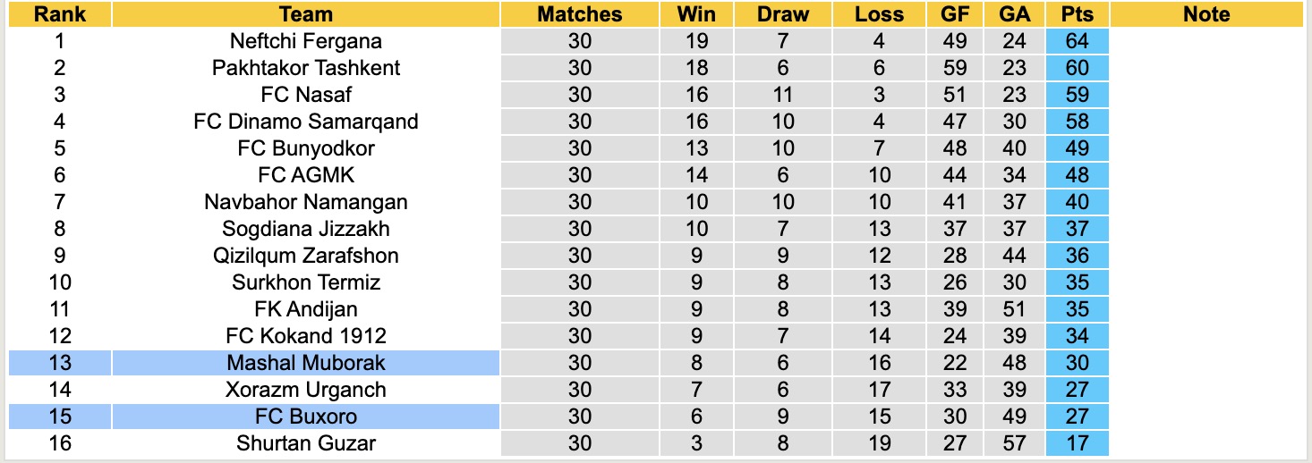Image resolution: width=1312 pixels, height=463 pixels.
Task: Select the FC Nasaf team cell
Action: coord(305,95)
